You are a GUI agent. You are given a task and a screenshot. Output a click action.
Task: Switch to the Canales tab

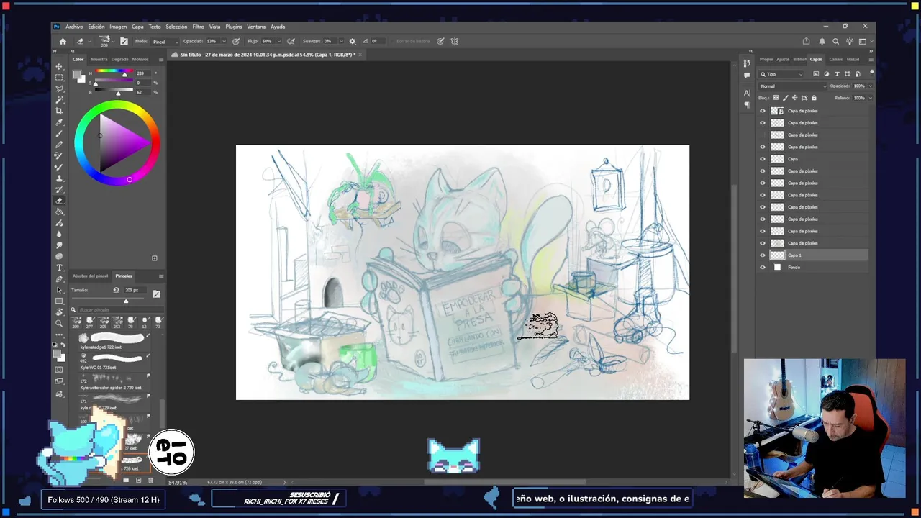835,59
